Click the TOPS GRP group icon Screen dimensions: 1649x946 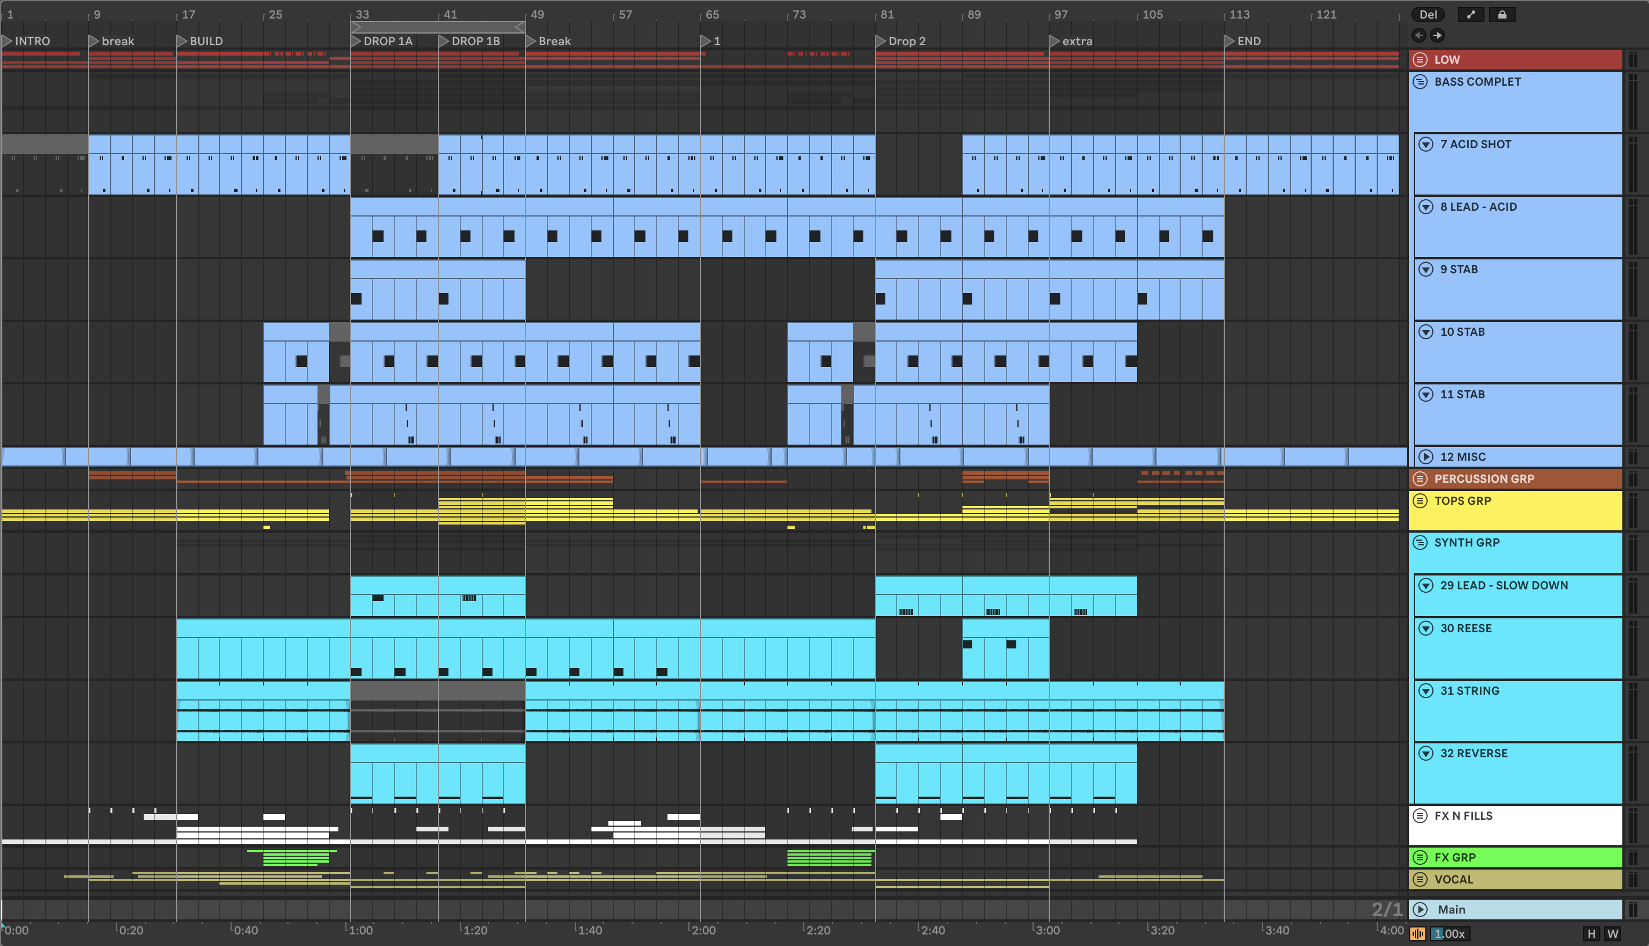[1420, 501]
